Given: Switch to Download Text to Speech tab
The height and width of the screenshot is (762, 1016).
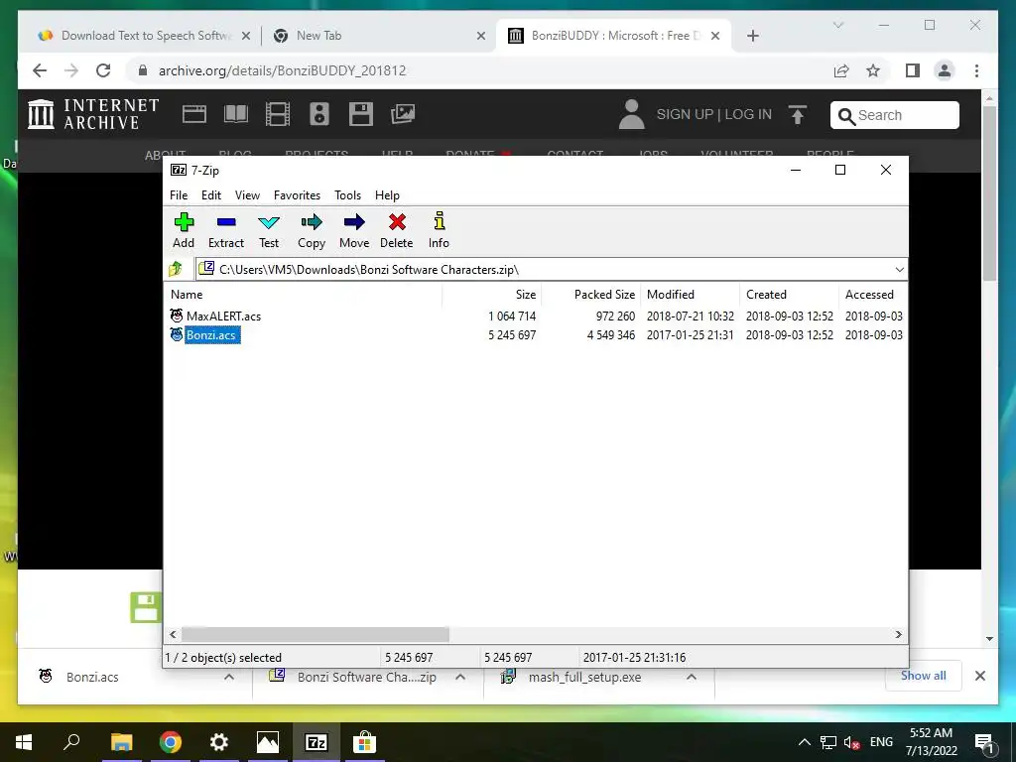Looking at the screenshot, I should click(x=145, y=36).
